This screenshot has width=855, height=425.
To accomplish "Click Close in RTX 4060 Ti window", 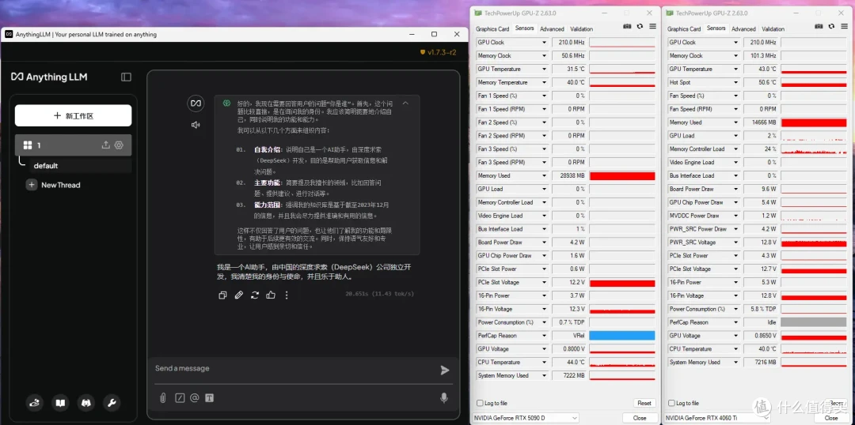I will pos(831,418).
